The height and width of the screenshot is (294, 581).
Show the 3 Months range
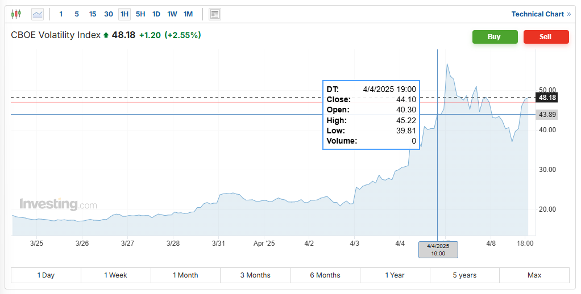(255, 275)
